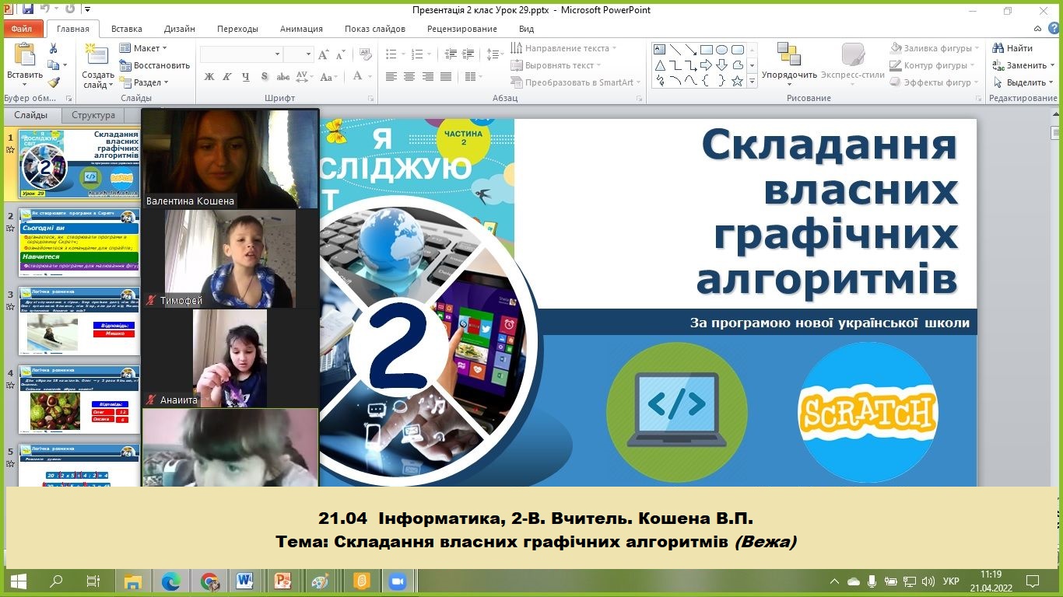1063x597 pixels.
Task: Switch to the Структура outline tab
Action: (93, 115)
